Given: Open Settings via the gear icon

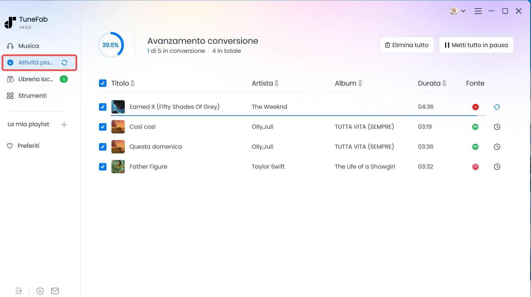Looking at the screenshot, I should click(40, 291).
